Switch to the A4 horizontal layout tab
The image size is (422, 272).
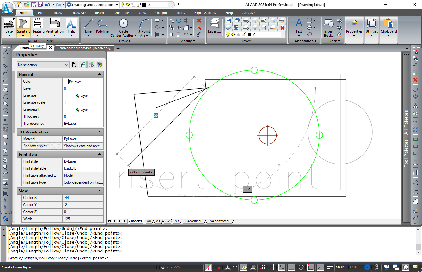click(219, 221)
